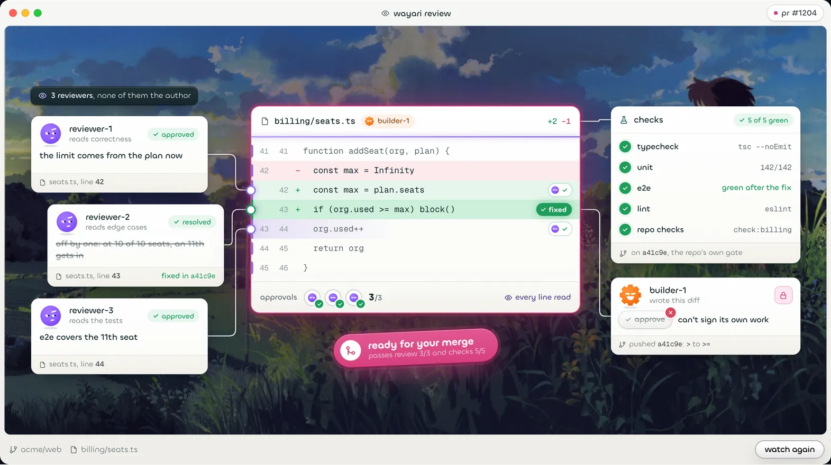The width and height of the screenshot is (831, 465).
Task: Click the fixed marker on line 43
Action: tap(554, 210)
